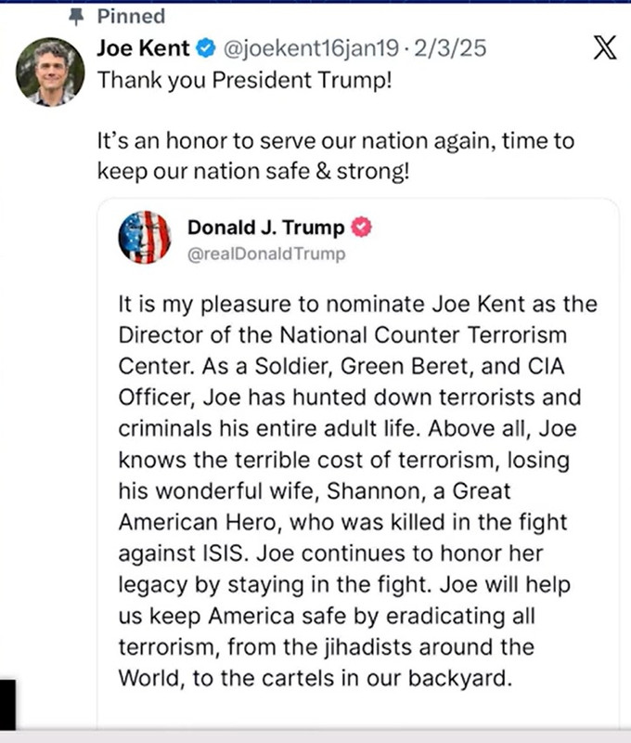This screenshot has height=743, width=631.
Task: Click the X logo at top right
Action: tap(605, 47)
